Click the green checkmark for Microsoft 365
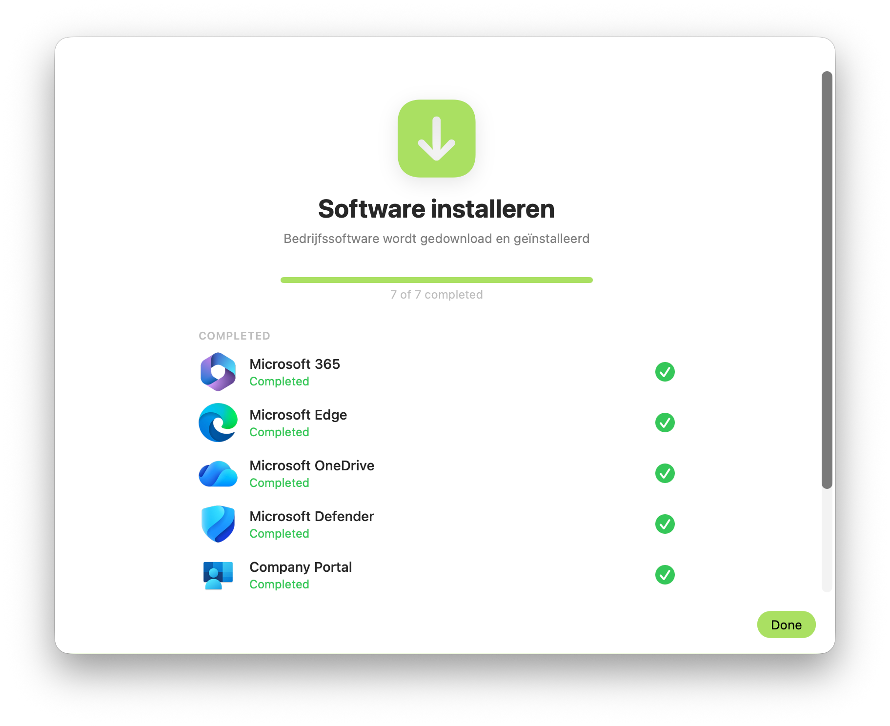Screen dimensions: 890x726 [x=665, y=372]
